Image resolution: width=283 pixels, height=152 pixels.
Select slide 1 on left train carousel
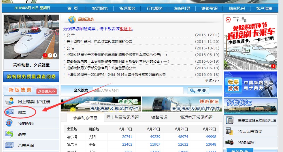tap(45, 55)
